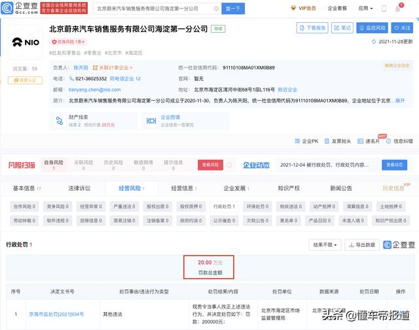Open the 笔记 notes button
The width and height of the screenshot is (419, 330).
point(342,27)
